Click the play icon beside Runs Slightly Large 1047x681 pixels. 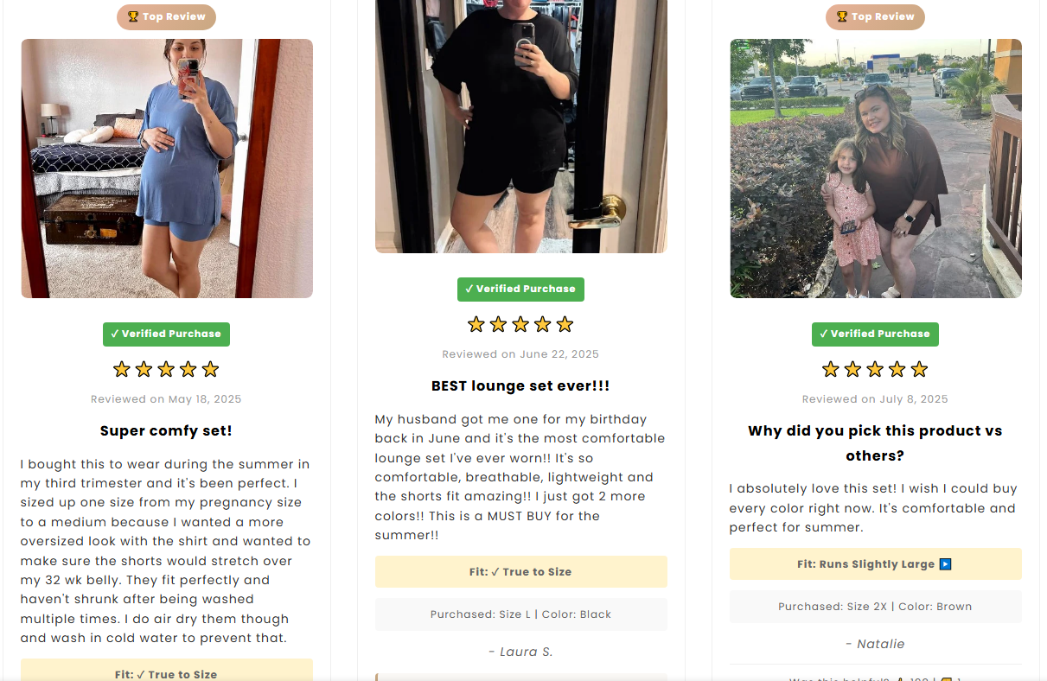click(x=945, y=564)
